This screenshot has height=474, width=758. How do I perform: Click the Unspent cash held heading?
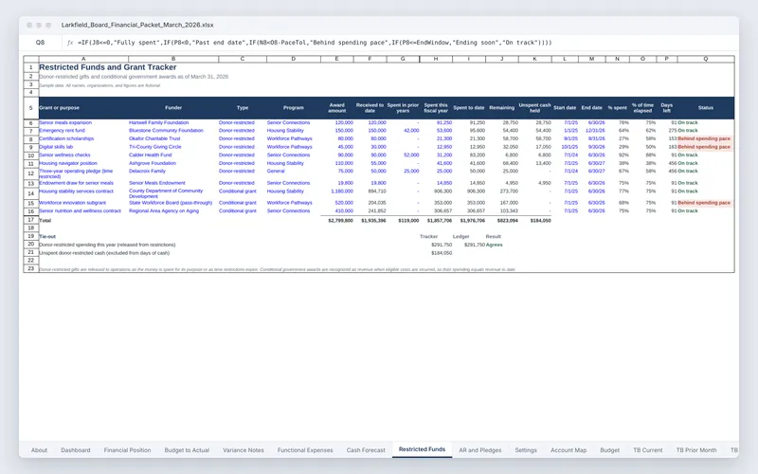click(534, 108)
